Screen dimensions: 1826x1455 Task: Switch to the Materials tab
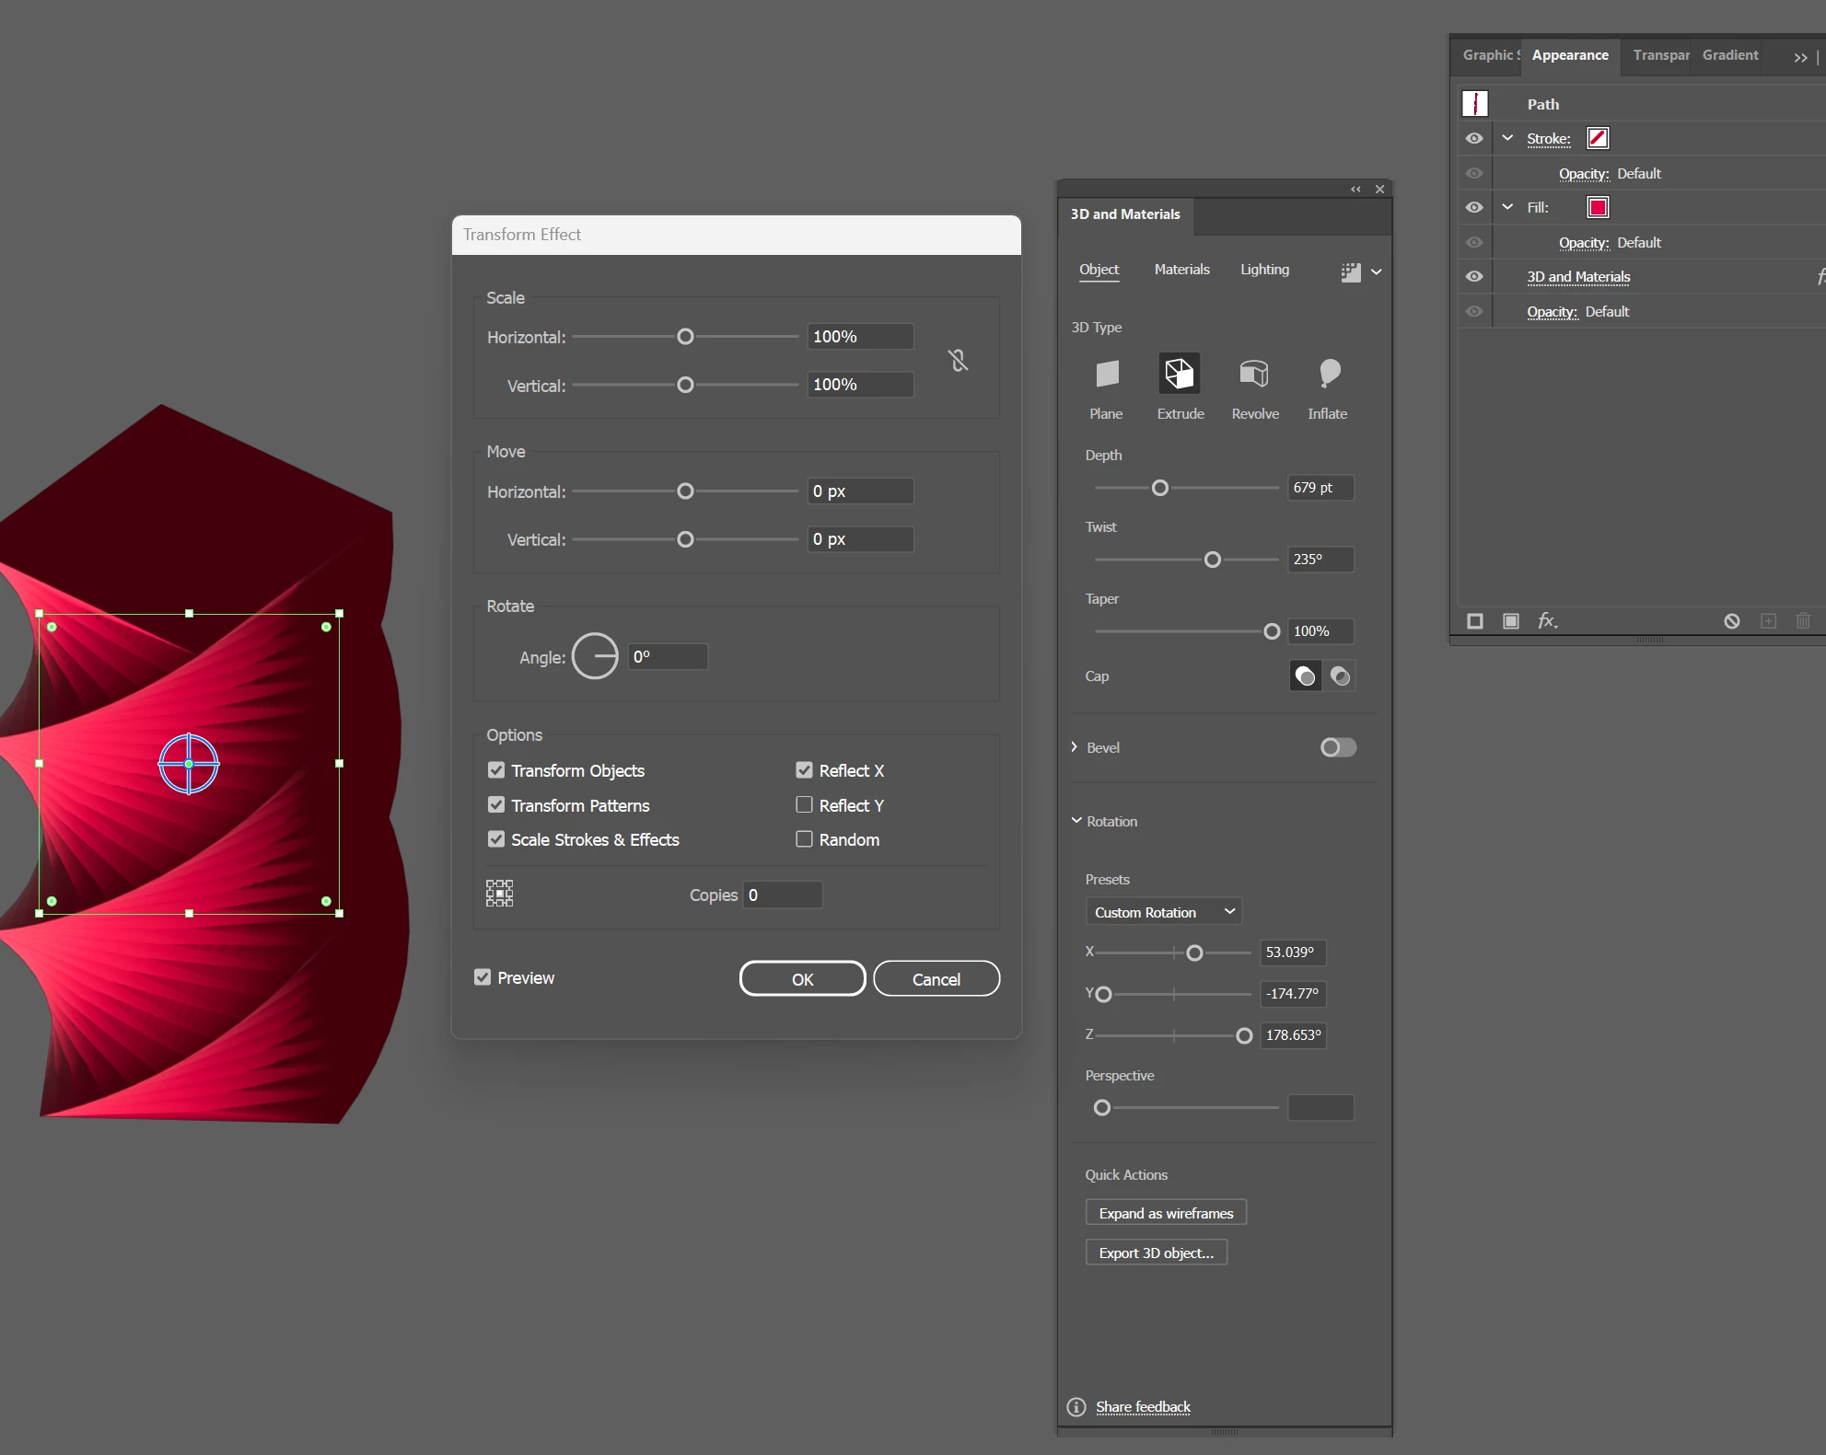tap(1182, 270)
